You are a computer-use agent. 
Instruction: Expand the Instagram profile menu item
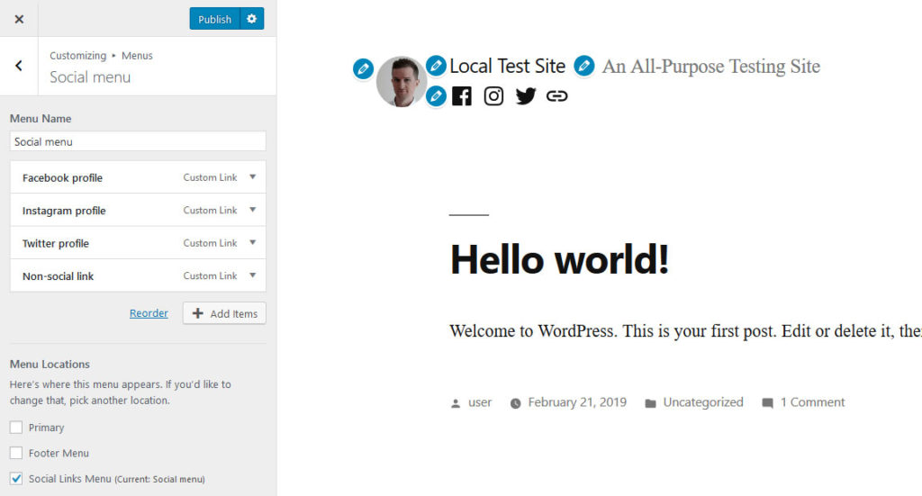(x=252, y=210)
